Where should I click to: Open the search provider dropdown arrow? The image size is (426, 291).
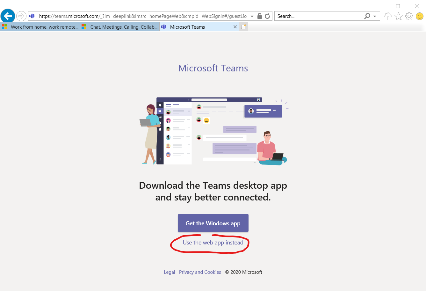(x=375, y=16)
